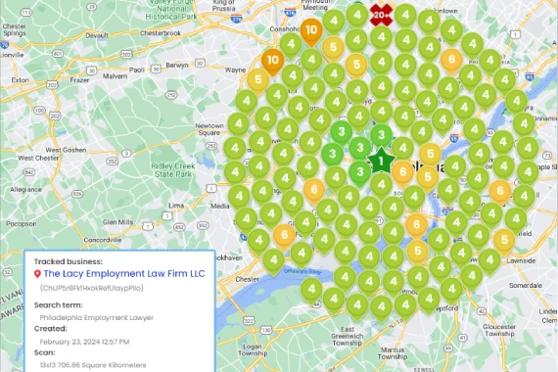Click the Lima map label

(x=176, y=206)
